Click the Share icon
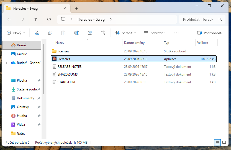The height and width of the screenshot is (150, 231). pos(90,33)
